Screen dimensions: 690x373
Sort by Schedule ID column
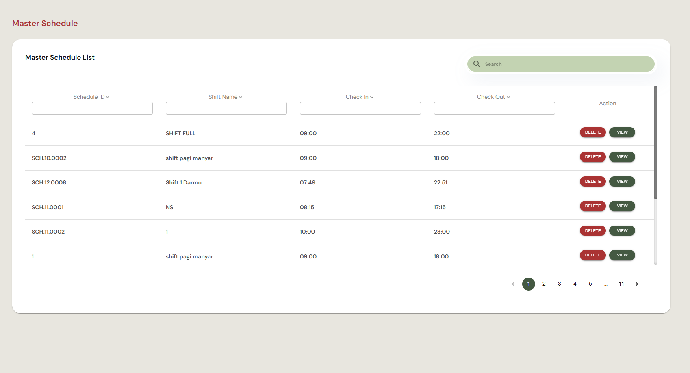point(91,97)
